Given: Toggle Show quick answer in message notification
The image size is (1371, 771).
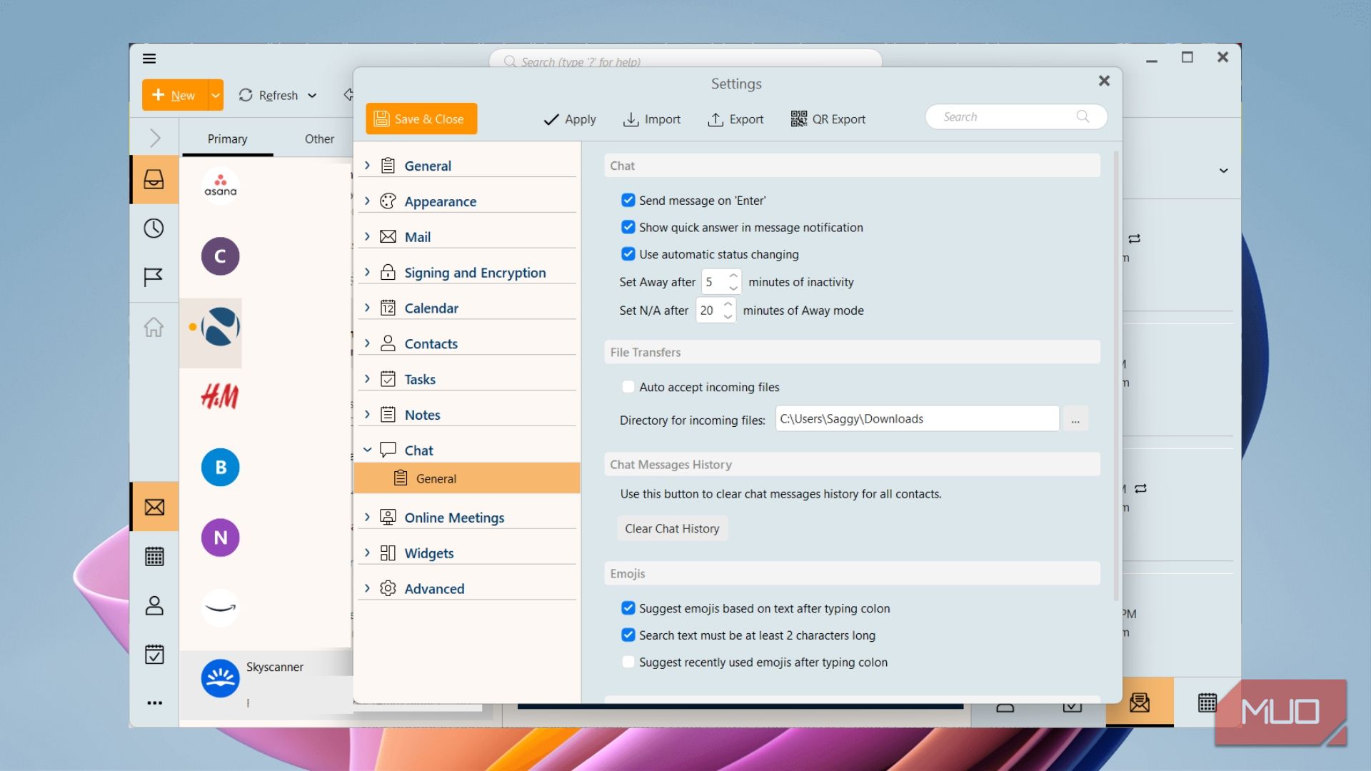Looking at the screenshot, I should coord(628,227).
